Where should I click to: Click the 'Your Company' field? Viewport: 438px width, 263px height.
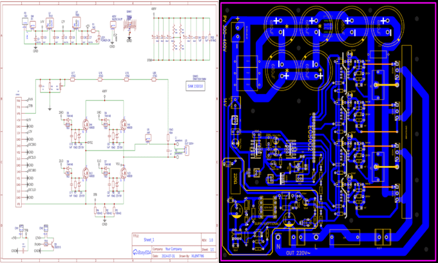(173, 249)
